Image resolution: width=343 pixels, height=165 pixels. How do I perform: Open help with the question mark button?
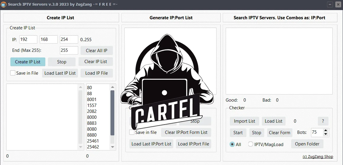[323, 121]
